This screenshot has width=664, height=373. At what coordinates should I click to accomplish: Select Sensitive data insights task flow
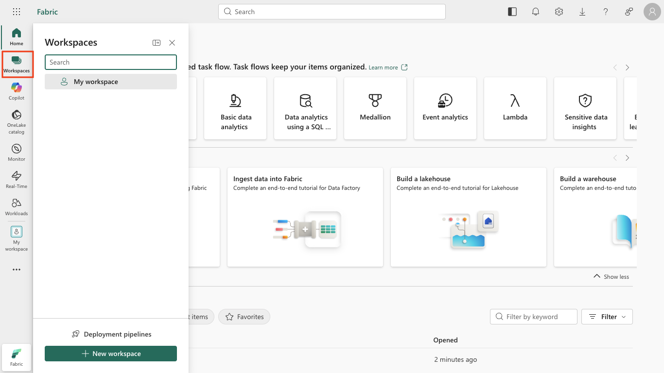click(585, 108)
